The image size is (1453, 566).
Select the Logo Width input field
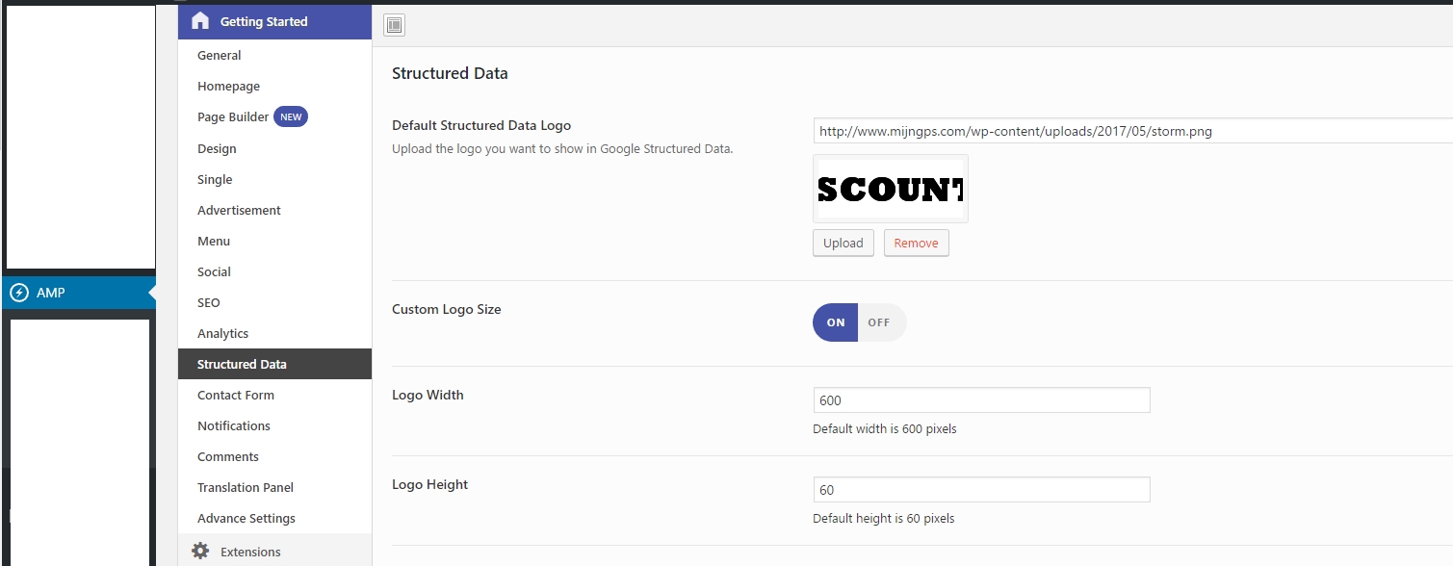[980, 399]
